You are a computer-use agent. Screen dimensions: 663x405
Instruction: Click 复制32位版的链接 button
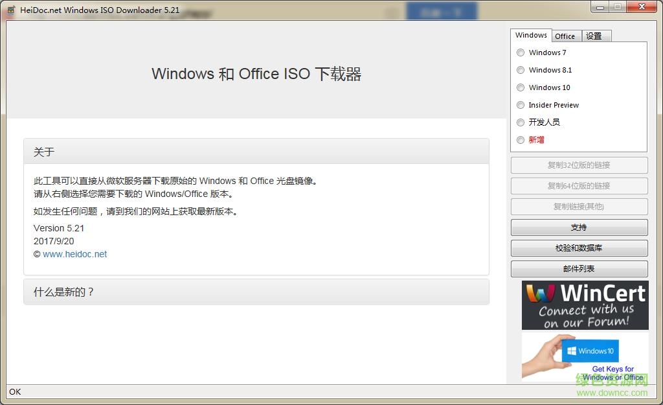coord(579,165)
